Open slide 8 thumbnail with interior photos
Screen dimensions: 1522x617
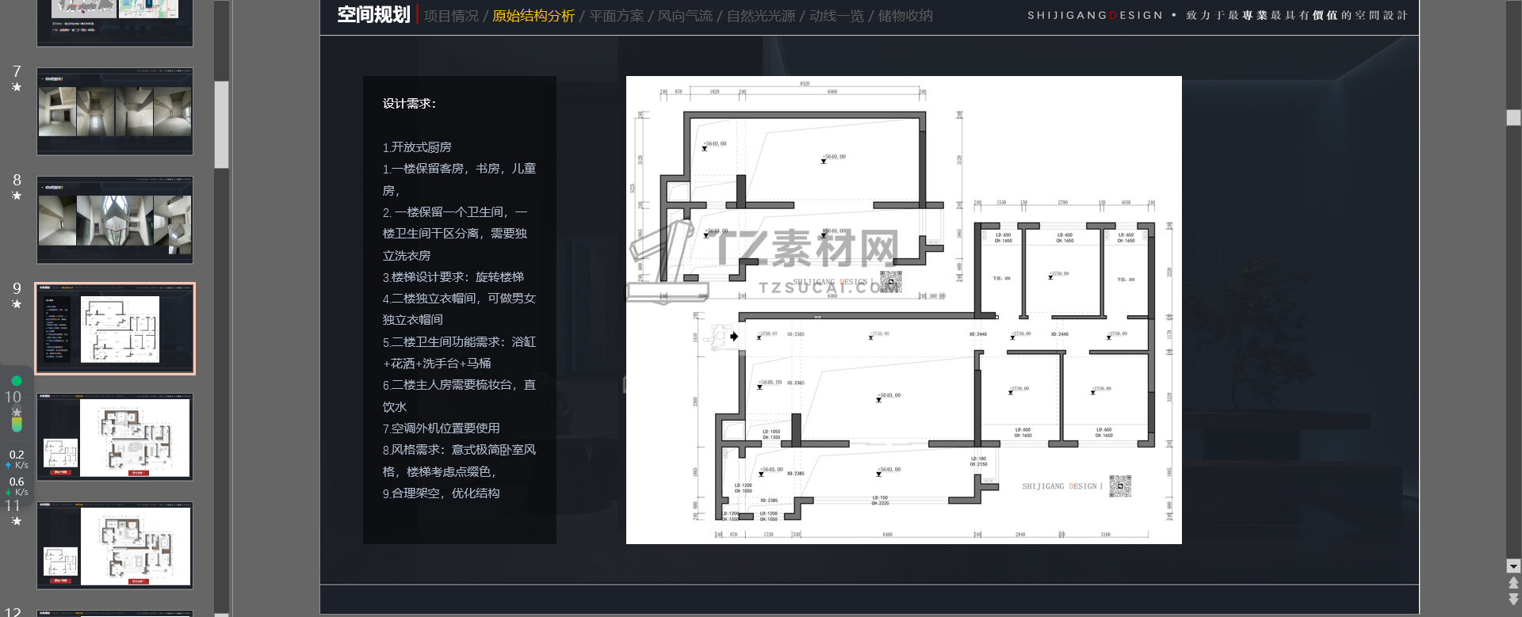[115, 220]
